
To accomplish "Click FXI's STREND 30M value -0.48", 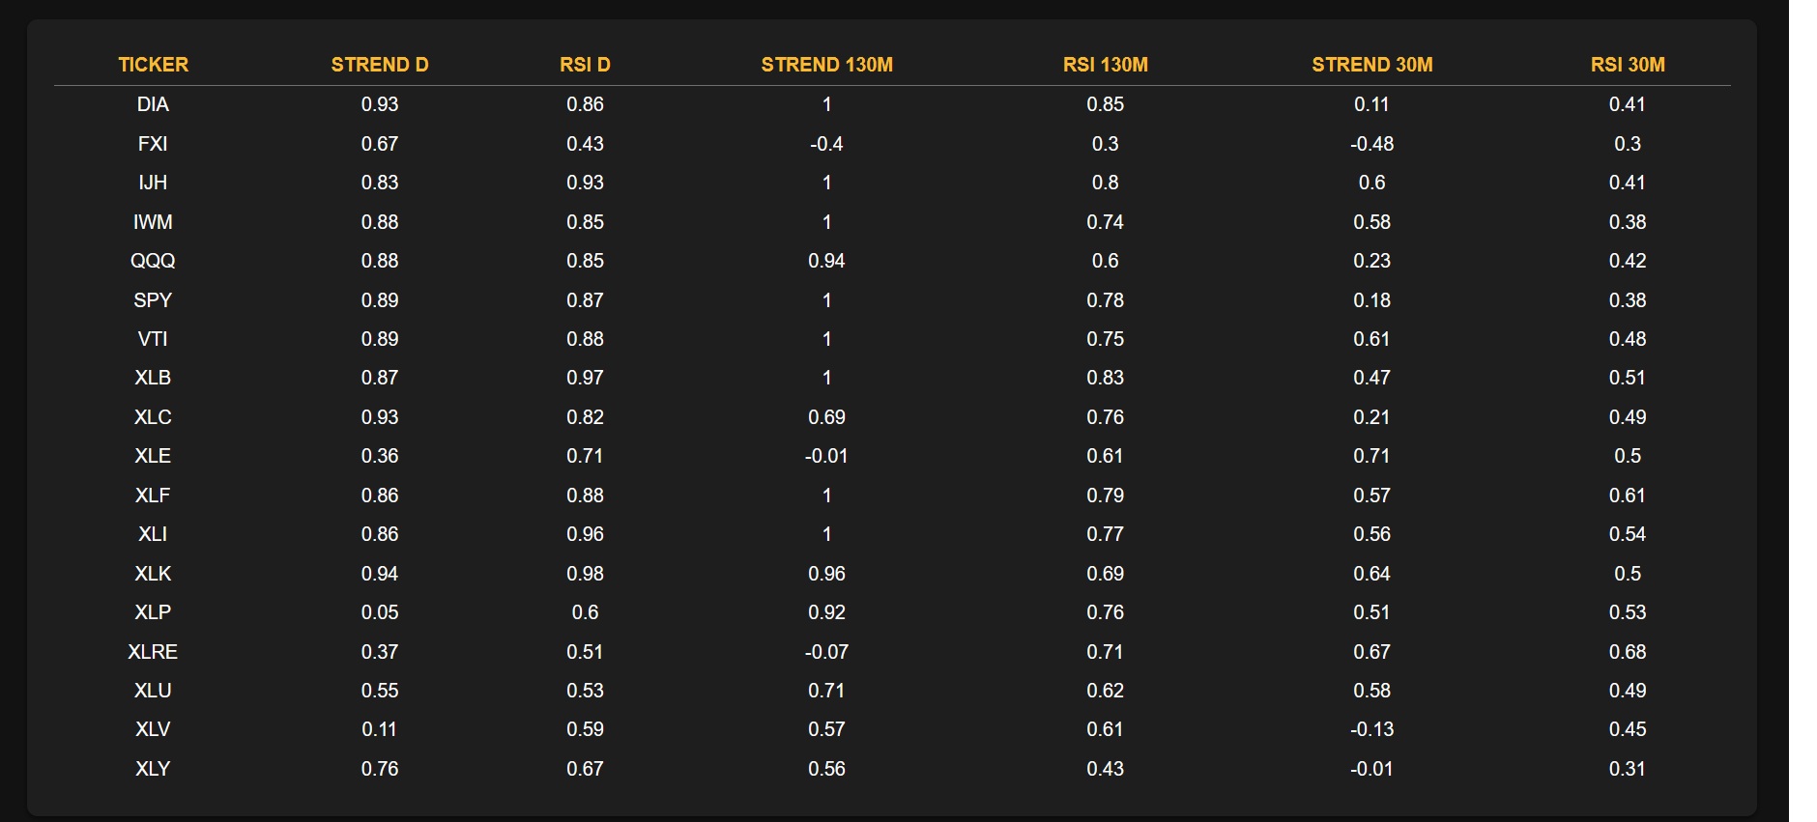I will 1371,144.
